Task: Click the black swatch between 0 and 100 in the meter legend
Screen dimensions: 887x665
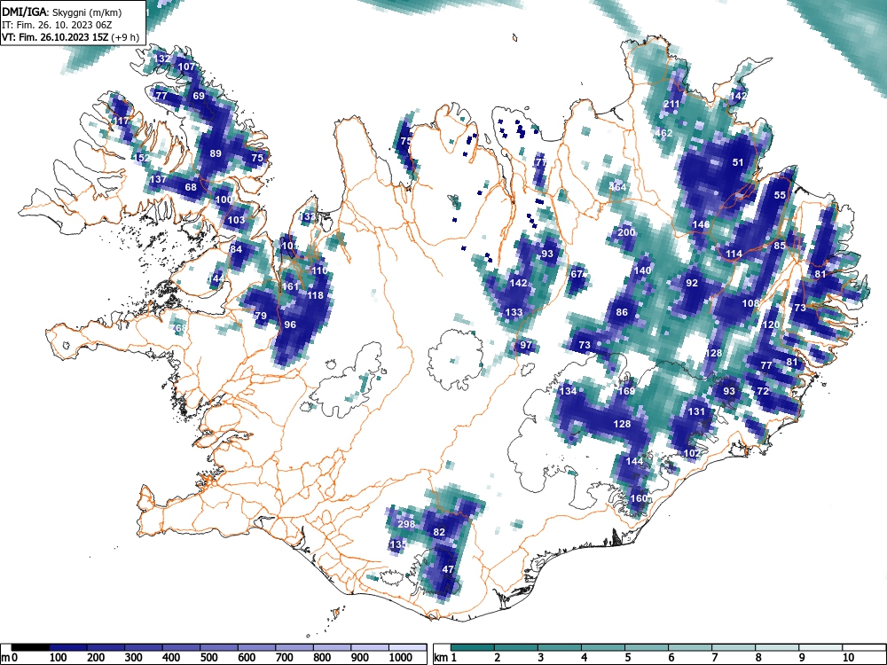Action: pos(30,647)
